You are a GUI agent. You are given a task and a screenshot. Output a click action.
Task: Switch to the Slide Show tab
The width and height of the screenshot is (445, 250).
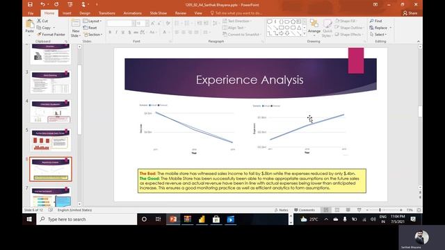click(x=159, y=13)
